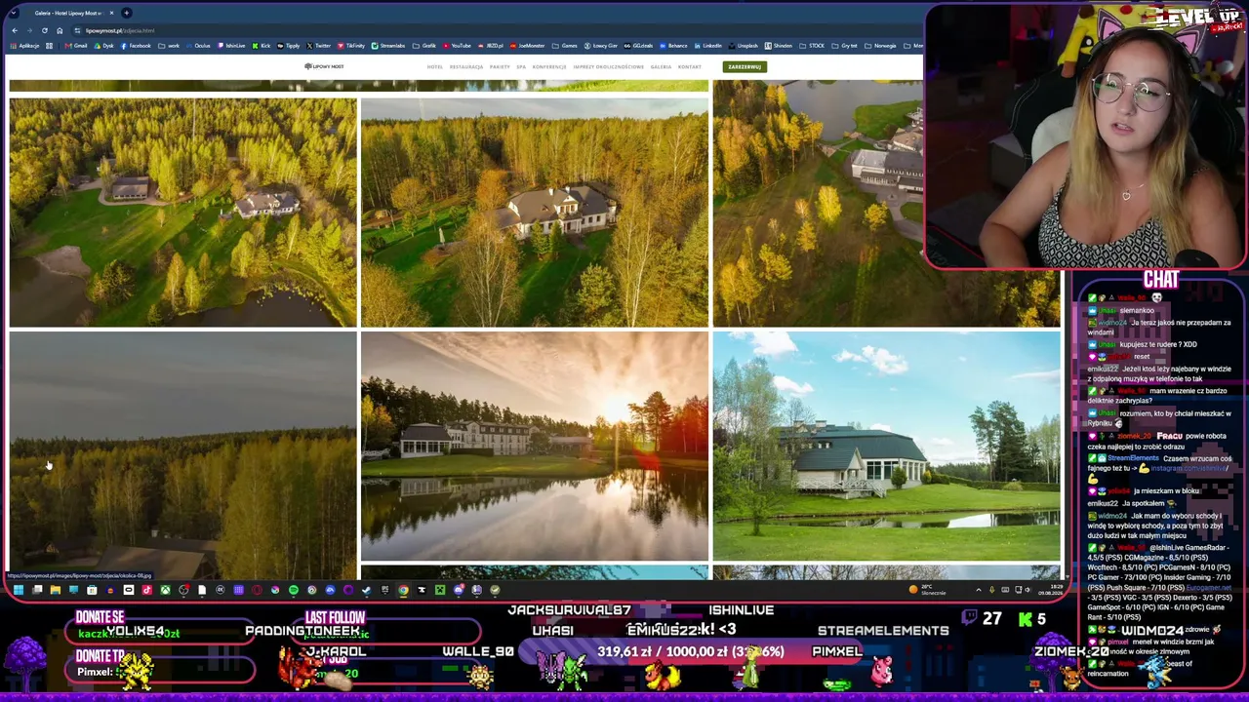Viewport: 1249px width, 702px height.
Task: Open the dark forest treetops photo
Action: 183,455
